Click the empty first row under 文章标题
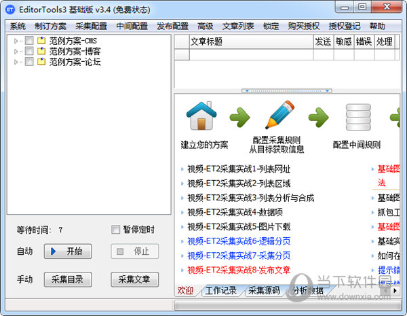407x316 pixels. pos(251,54)
